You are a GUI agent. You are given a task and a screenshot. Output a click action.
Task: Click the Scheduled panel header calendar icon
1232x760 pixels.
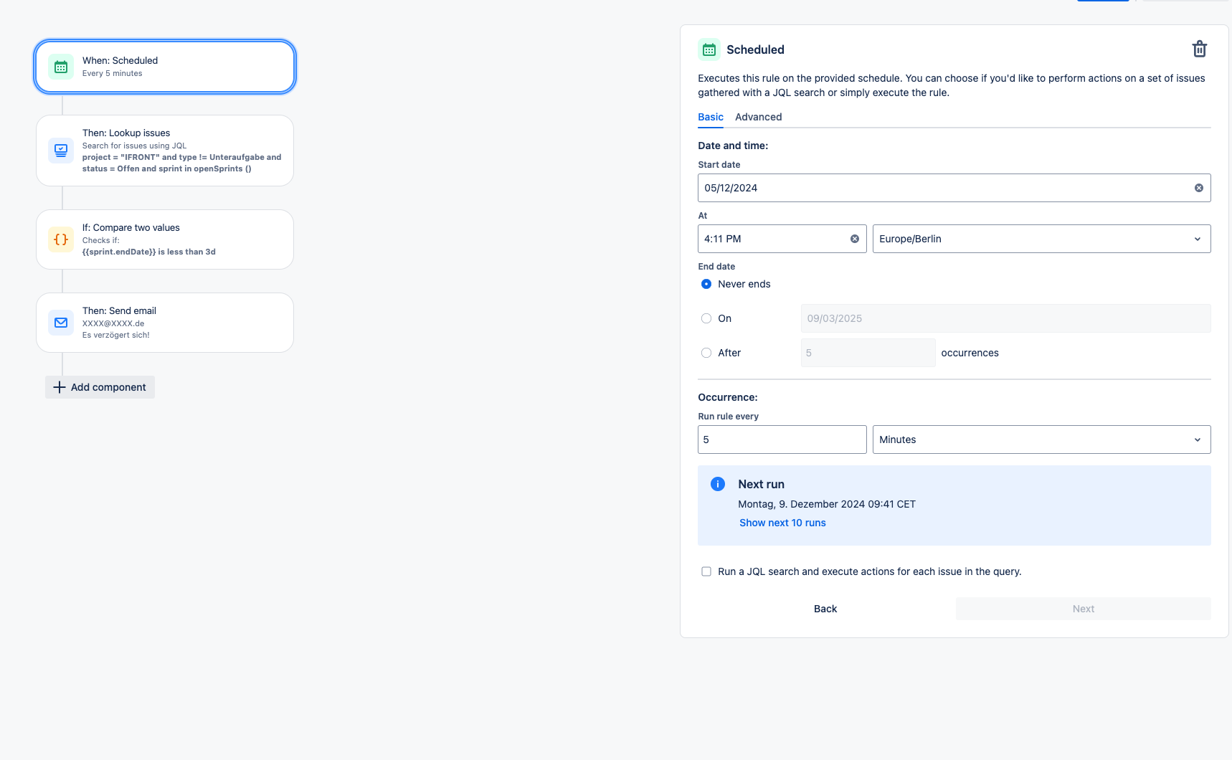point(709,49)
